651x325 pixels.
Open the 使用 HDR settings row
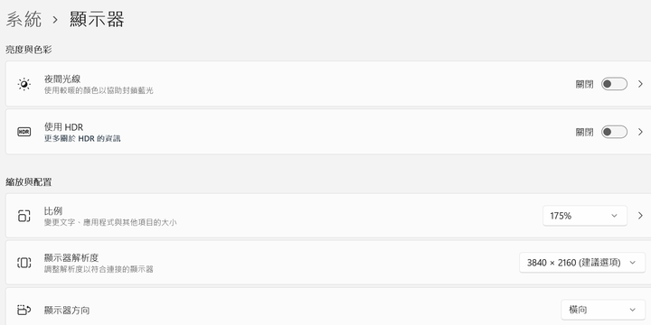pos(328,132)
